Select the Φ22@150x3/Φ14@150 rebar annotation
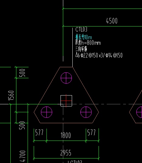142x163 pixels. coord(99,55)
